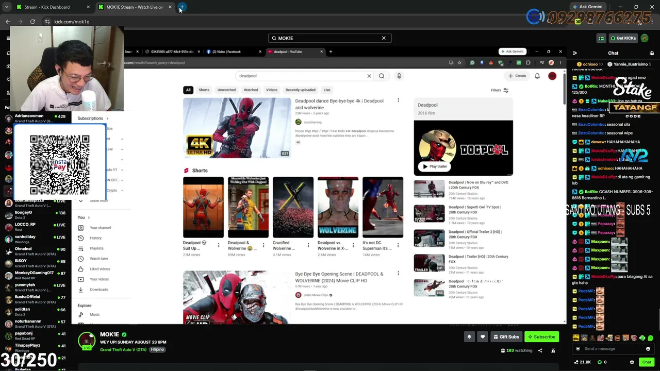Open the It's not DC Superman short
The width and height of the screenshot is (660, 371).
click(x=383, y=207)
